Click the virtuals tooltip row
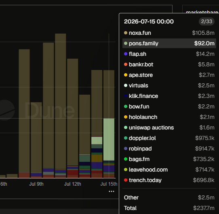 (169, 85)
